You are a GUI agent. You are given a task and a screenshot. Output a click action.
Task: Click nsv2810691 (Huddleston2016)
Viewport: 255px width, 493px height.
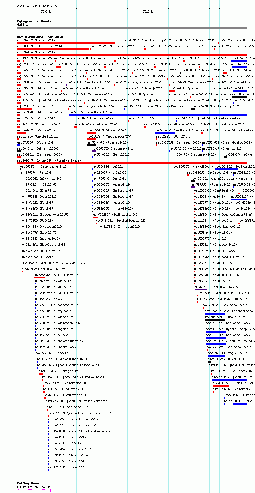coord(44,245)
